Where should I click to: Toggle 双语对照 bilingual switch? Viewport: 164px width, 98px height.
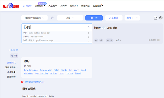[x=159, y=40]
